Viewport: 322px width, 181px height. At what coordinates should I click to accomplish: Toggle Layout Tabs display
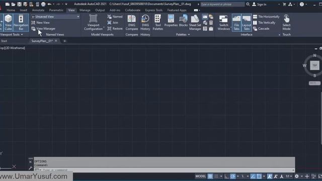[247, 22]
